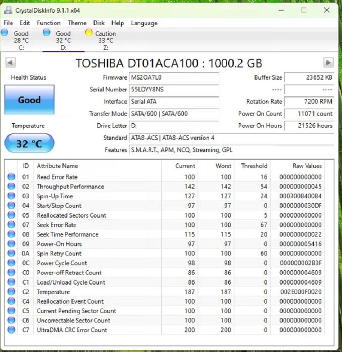Screen dimensions: 342x352
Task: Click the Buffer Size value 23652 KB
Action: (x=309, y=77)
